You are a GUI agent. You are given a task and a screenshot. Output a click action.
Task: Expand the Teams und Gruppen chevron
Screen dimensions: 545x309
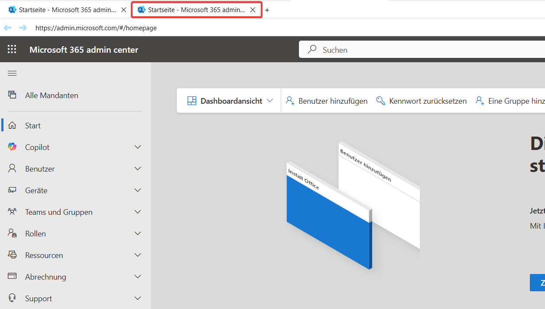tap(138, 212)
